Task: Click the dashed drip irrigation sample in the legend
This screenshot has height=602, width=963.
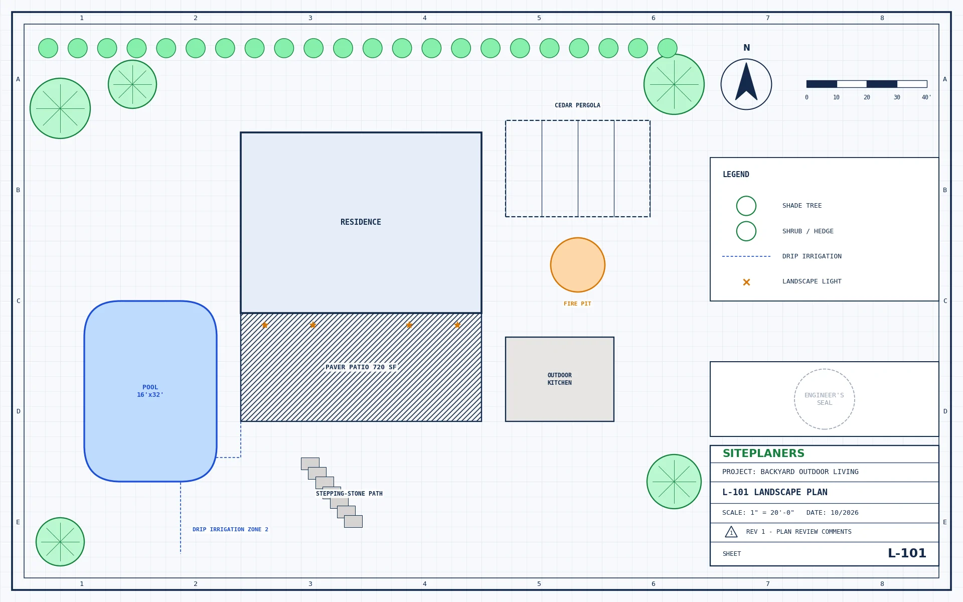Action: pyautogui.click(x=746, y=256)
